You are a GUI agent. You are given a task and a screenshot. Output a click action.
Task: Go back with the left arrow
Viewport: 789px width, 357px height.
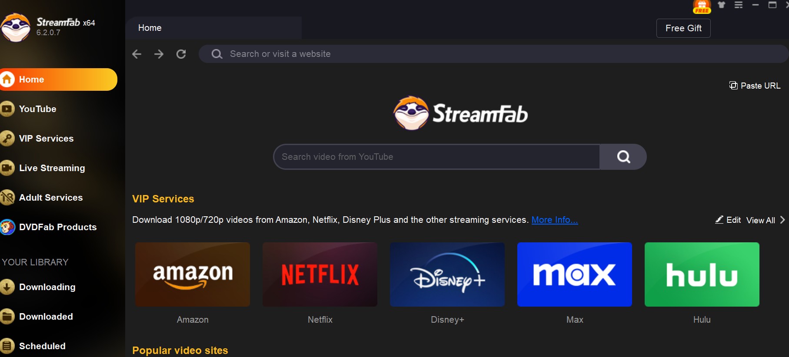(137, 54)
